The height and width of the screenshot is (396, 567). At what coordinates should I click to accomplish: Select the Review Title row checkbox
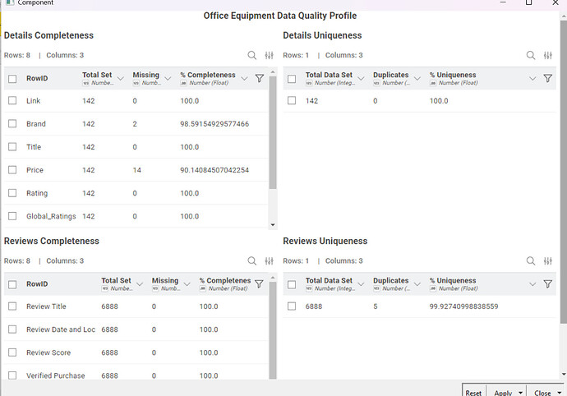12,306
